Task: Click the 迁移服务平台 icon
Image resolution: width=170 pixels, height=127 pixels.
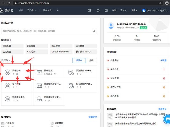Action: [x=7, y=99]
